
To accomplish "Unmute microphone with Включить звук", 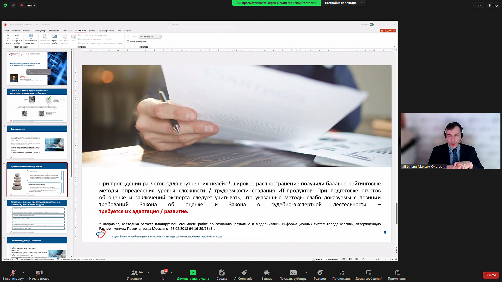I will [x=13, y=275].
